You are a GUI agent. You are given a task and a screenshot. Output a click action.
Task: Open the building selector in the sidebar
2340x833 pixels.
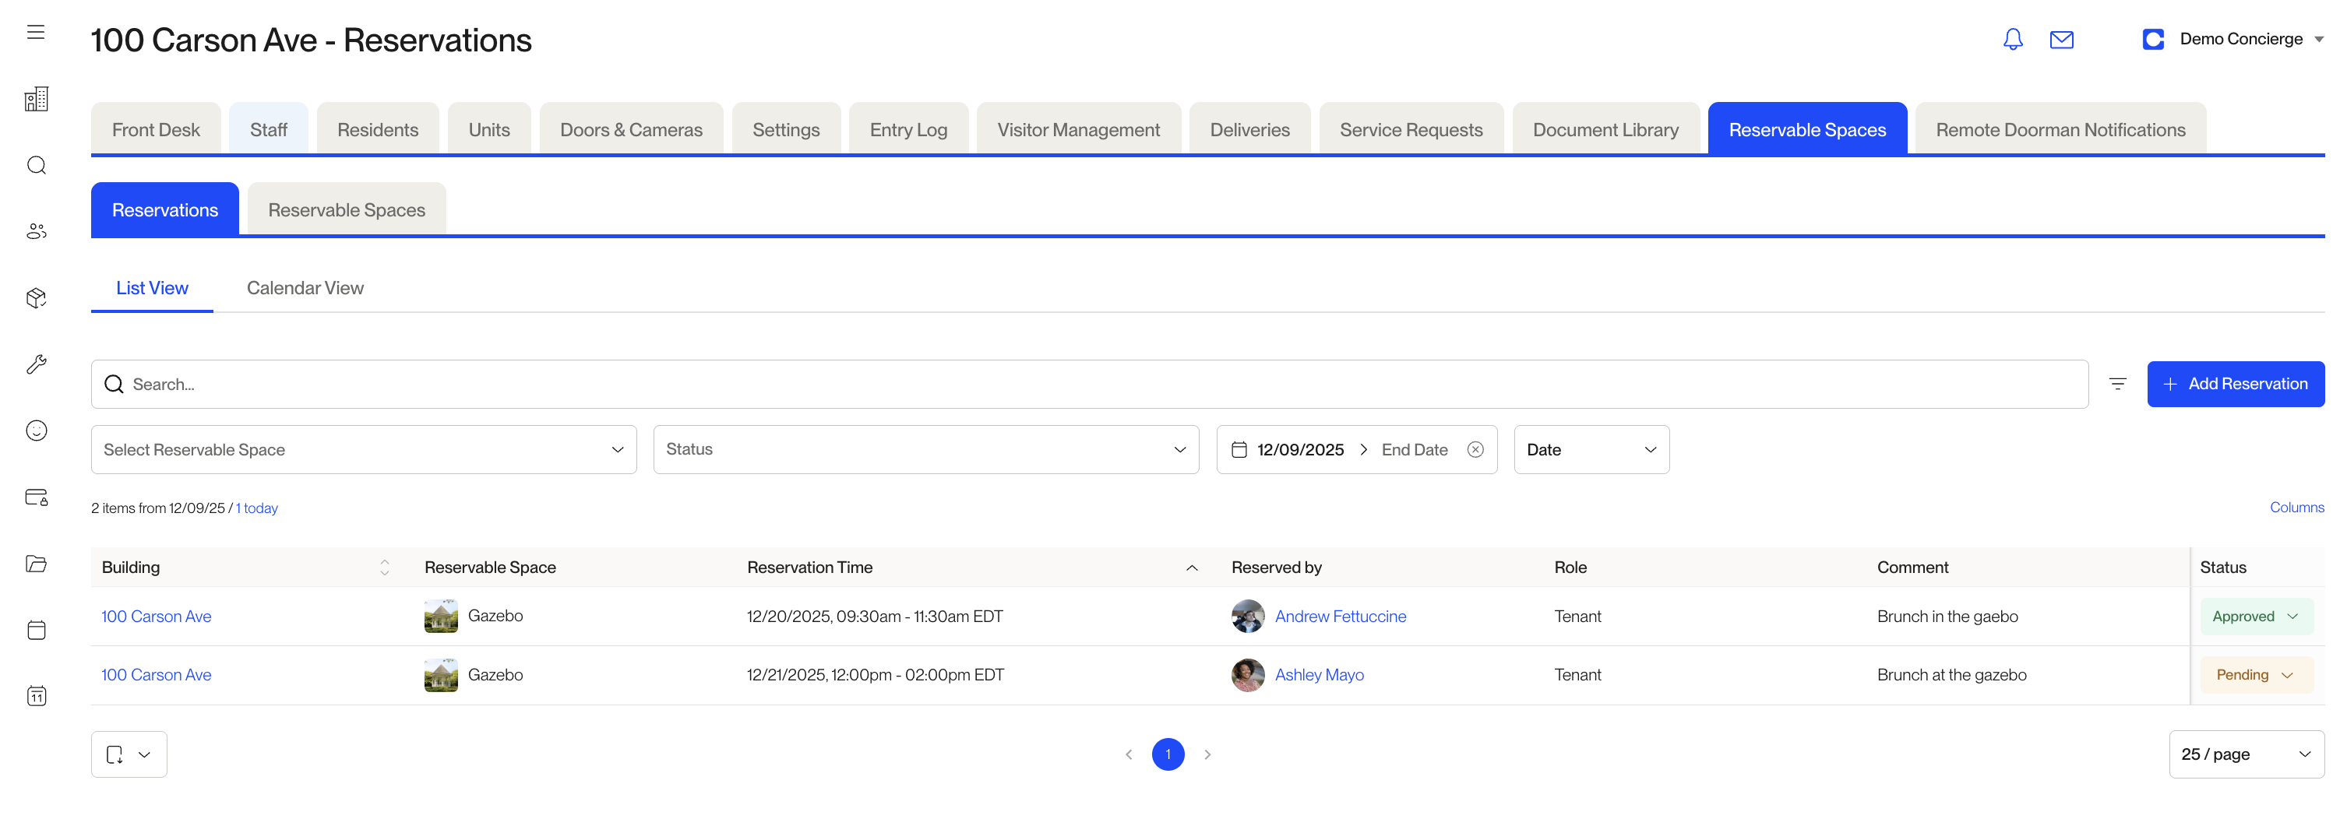(37, 100)
